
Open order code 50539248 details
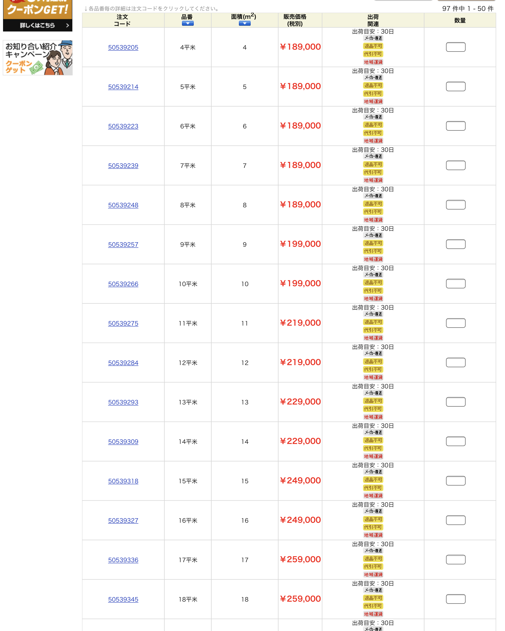[123, 205]
